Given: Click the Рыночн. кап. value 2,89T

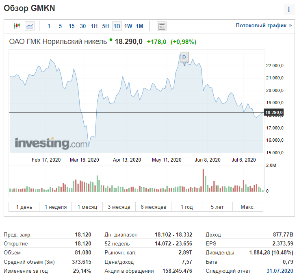Looking at the screenshot, I should point(185,253).
